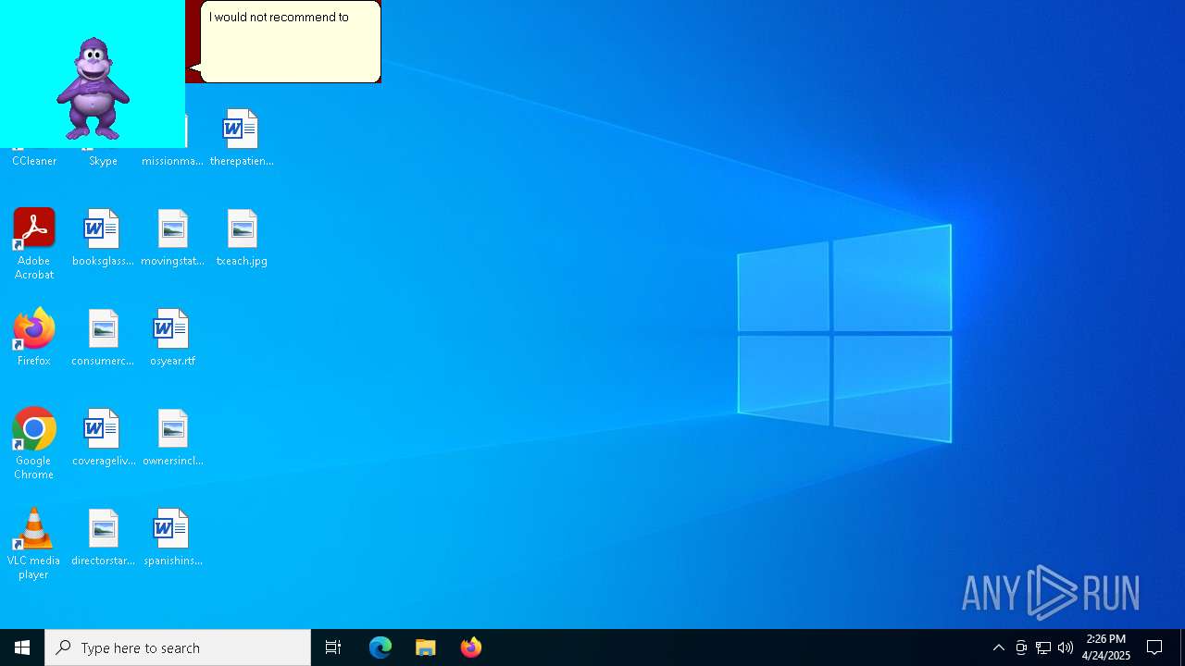Open Task View from the taskbar
Screen dimensions: 1185x666
pyautogui.click(x=333, y=647)
